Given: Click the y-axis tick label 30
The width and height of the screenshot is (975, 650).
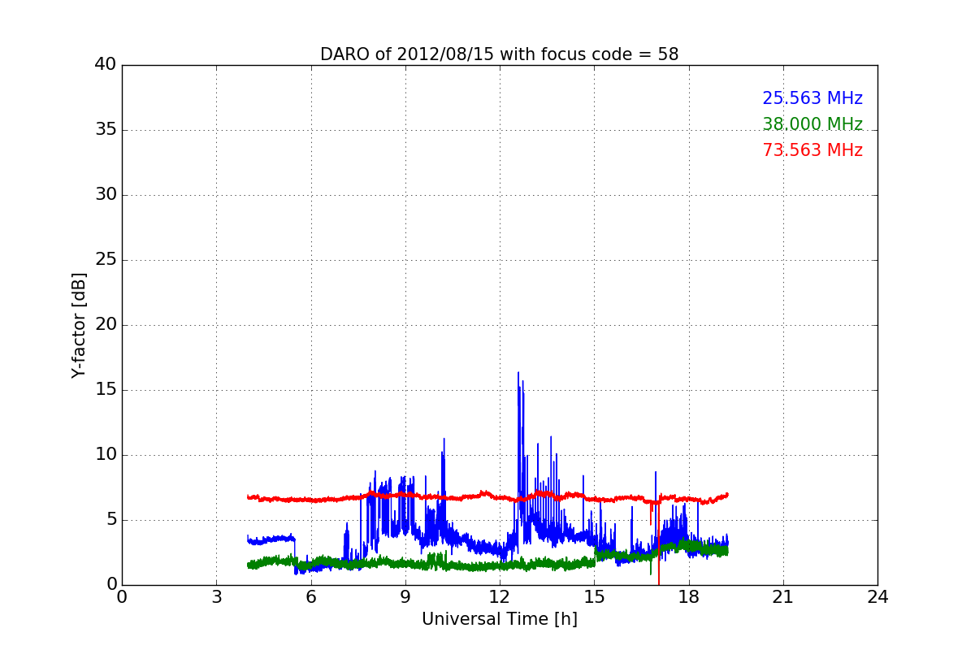Looking at the screenshot, I should coord(106,195).
